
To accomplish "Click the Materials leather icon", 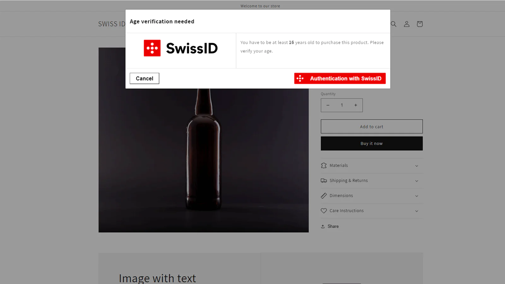I will point(324,166).
